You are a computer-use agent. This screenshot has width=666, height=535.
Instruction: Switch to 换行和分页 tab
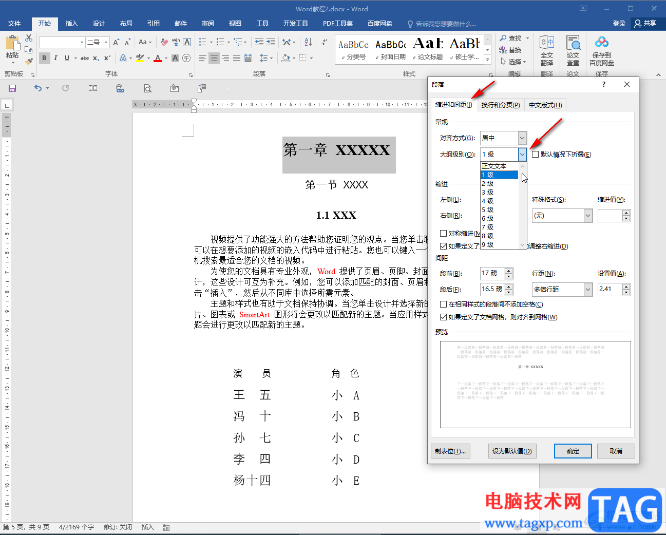click(x=501, y=105)
